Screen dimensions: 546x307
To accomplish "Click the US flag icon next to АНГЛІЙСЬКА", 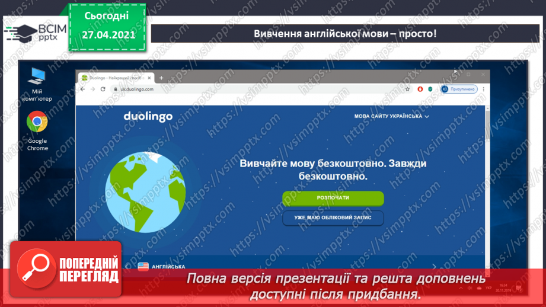I will [x=143, y=267].
